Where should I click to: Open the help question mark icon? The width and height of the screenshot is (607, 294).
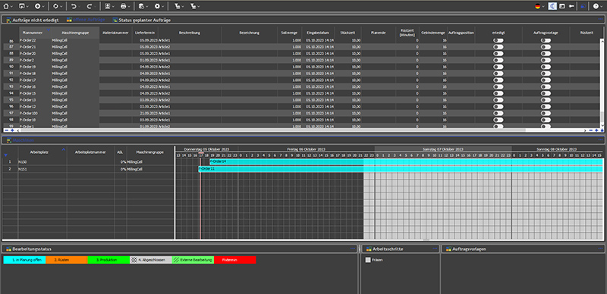point(596,6)
